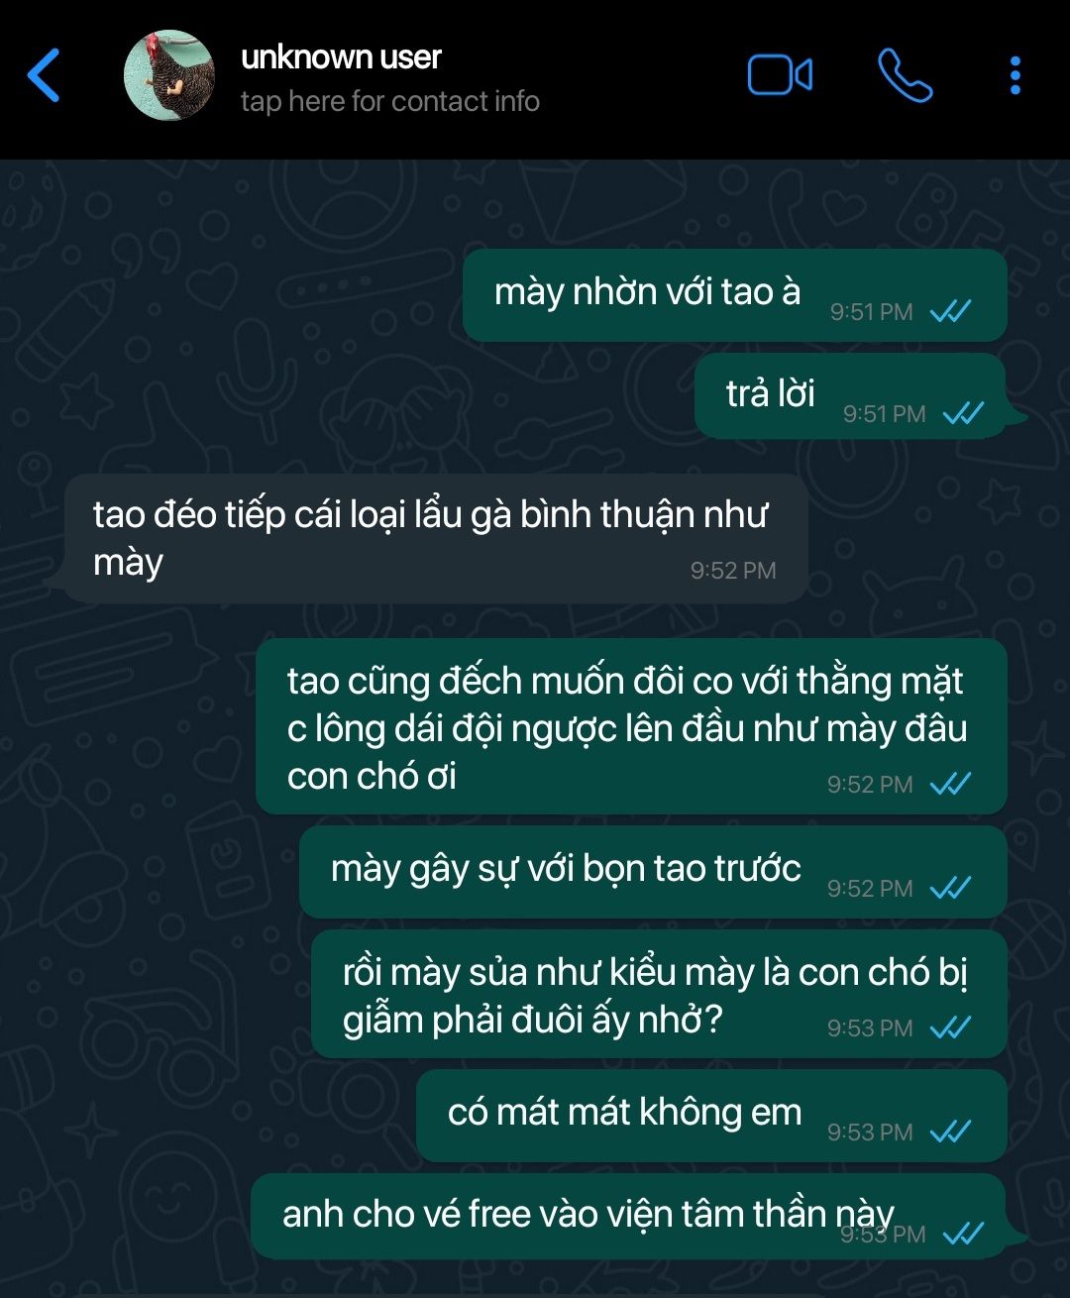
Task: Select the 'mày gây sự với bọn tao trước' message
Action: [x=653, y=872]
